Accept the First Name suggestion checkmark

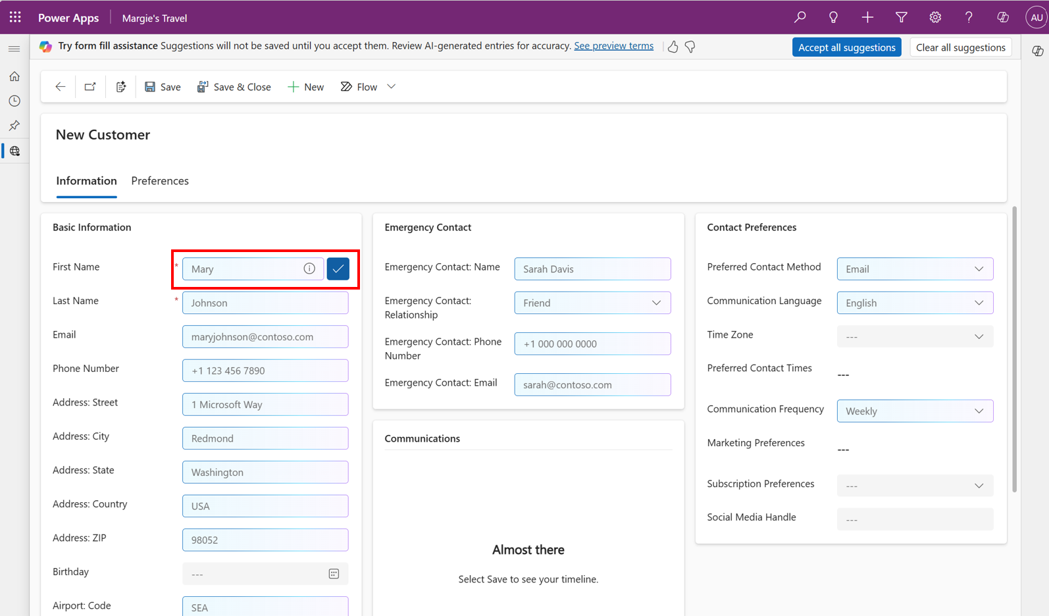pyautogui.click(x=338, y=269)
